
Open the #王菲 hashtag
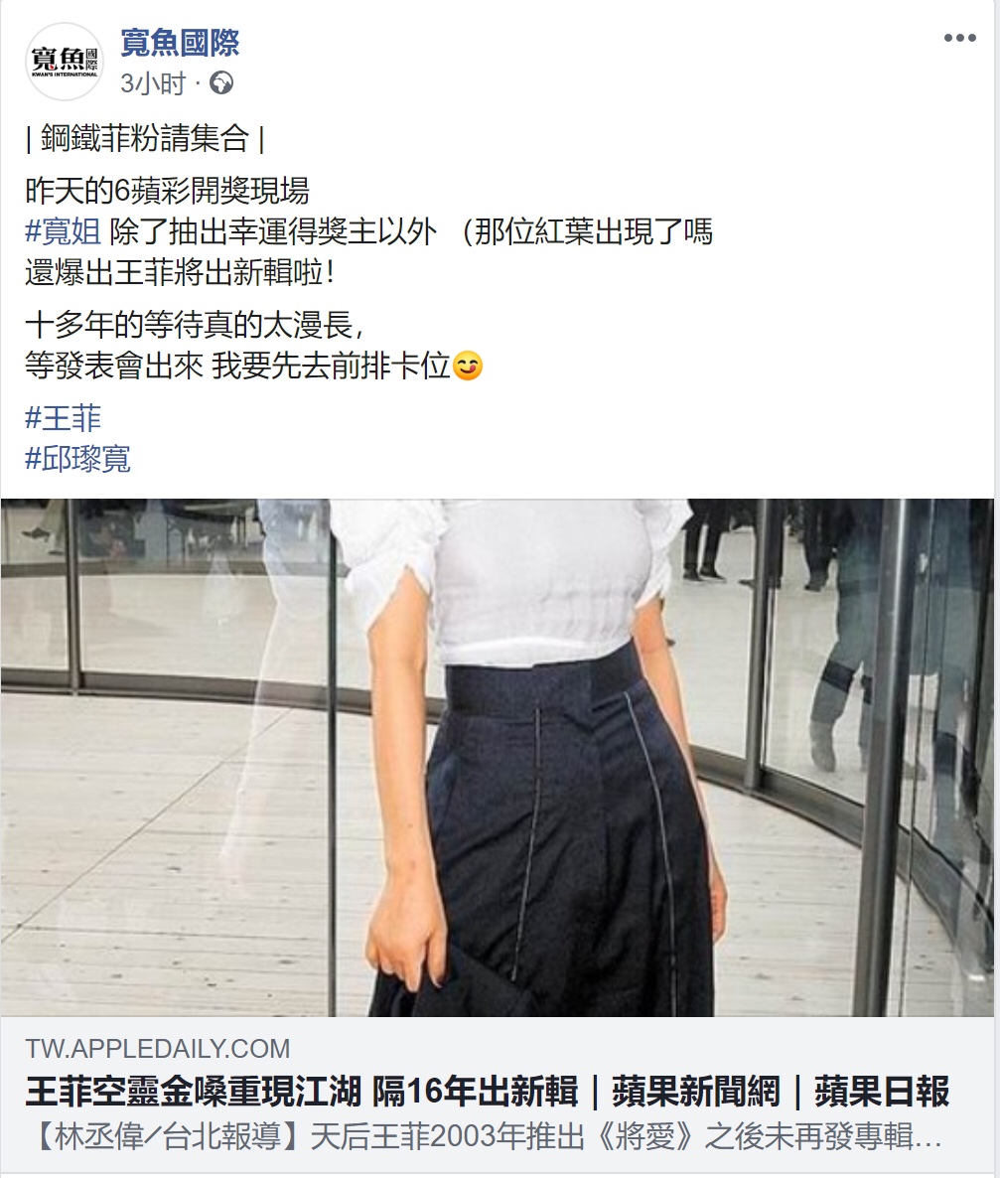[x=64, y=418]
